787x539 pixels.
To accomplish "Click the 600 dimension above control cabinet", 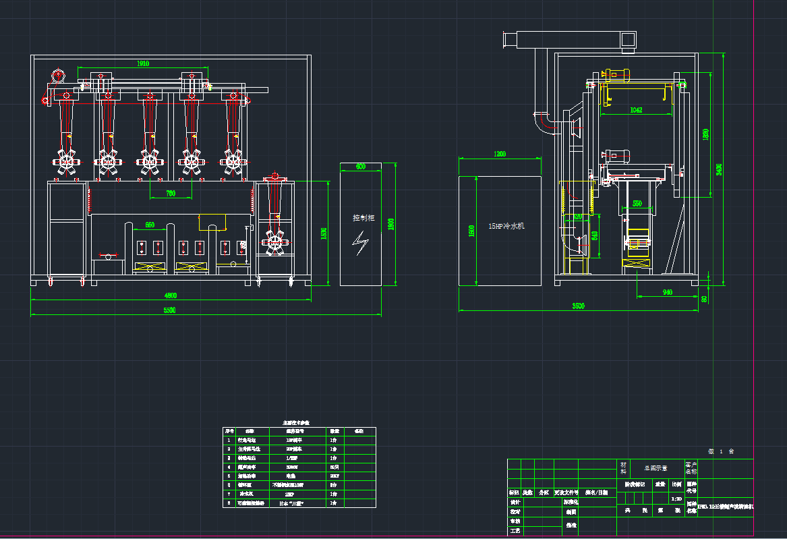I will 361,166.
